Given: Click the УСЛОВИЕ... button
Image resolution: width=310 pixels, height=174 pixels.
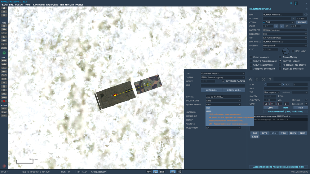Looking at the screenshot, I should point(211,90).
